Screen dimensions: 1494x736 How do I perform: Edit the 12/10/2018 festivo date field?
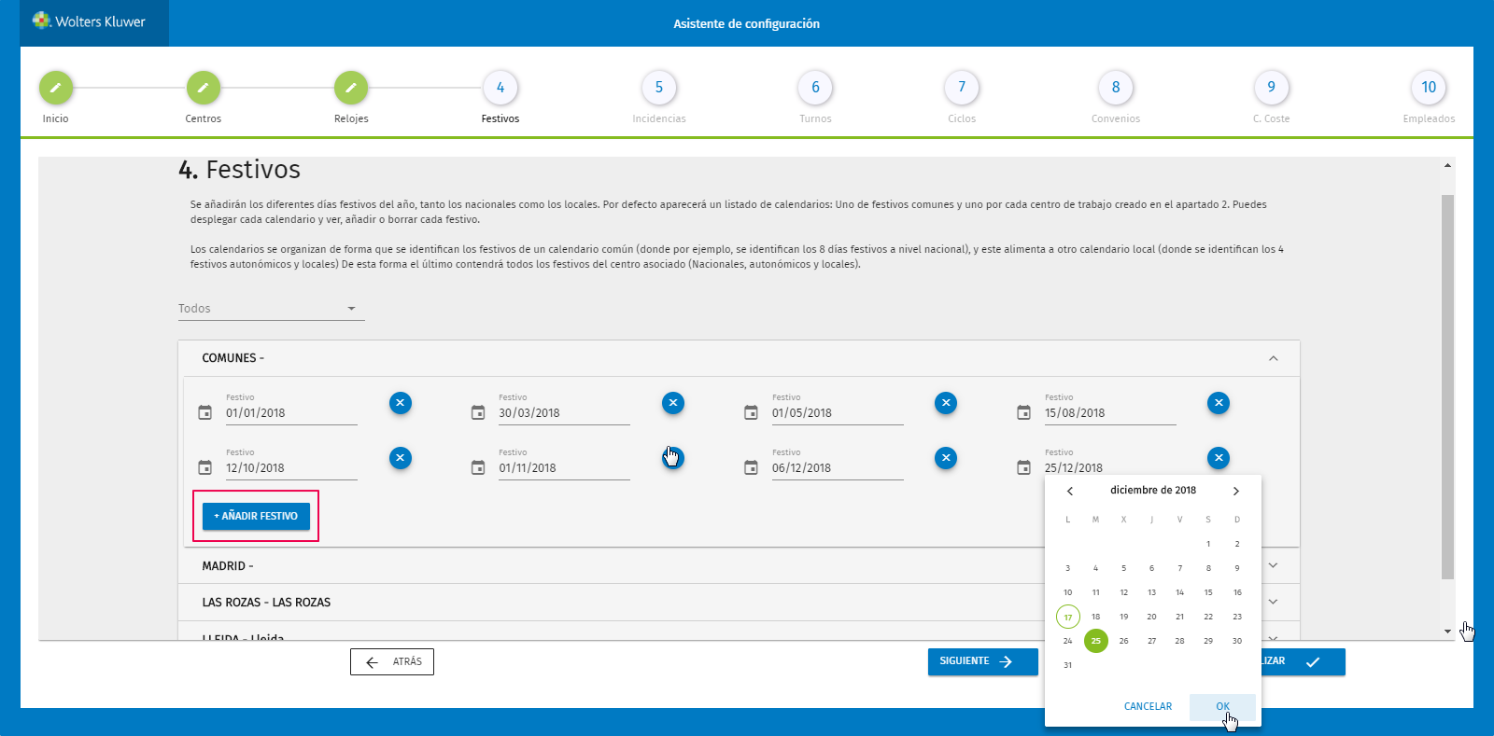point(291,468)
